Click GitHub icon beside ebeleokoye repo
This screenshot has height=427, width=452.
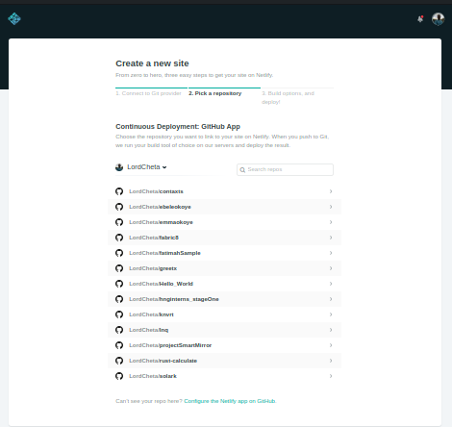click(x=119, y=207)
